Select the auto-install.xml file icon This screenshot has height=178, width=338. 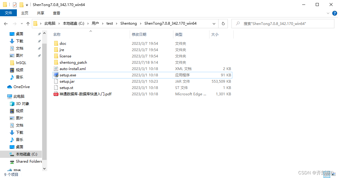(x=56, y=69)
